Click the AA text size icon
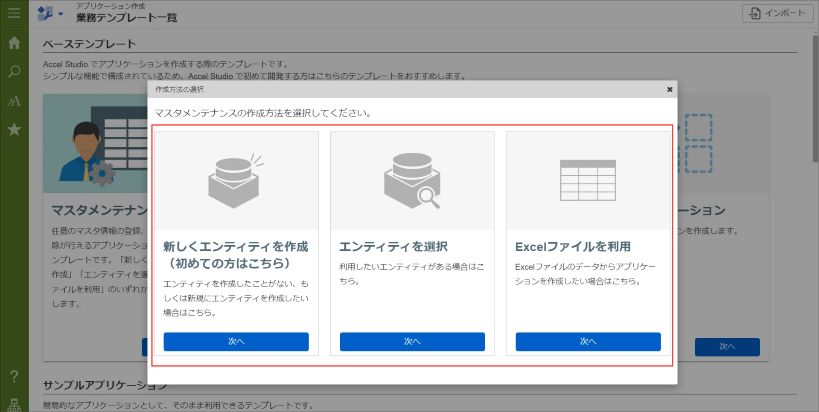 coord(14,101)
